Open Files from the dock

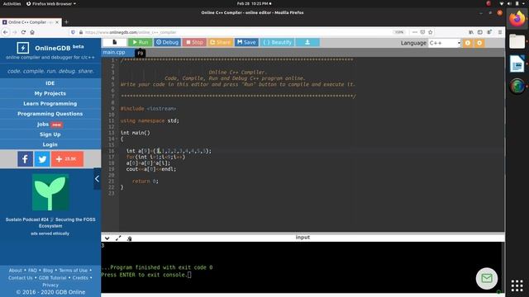click(517, 41)
